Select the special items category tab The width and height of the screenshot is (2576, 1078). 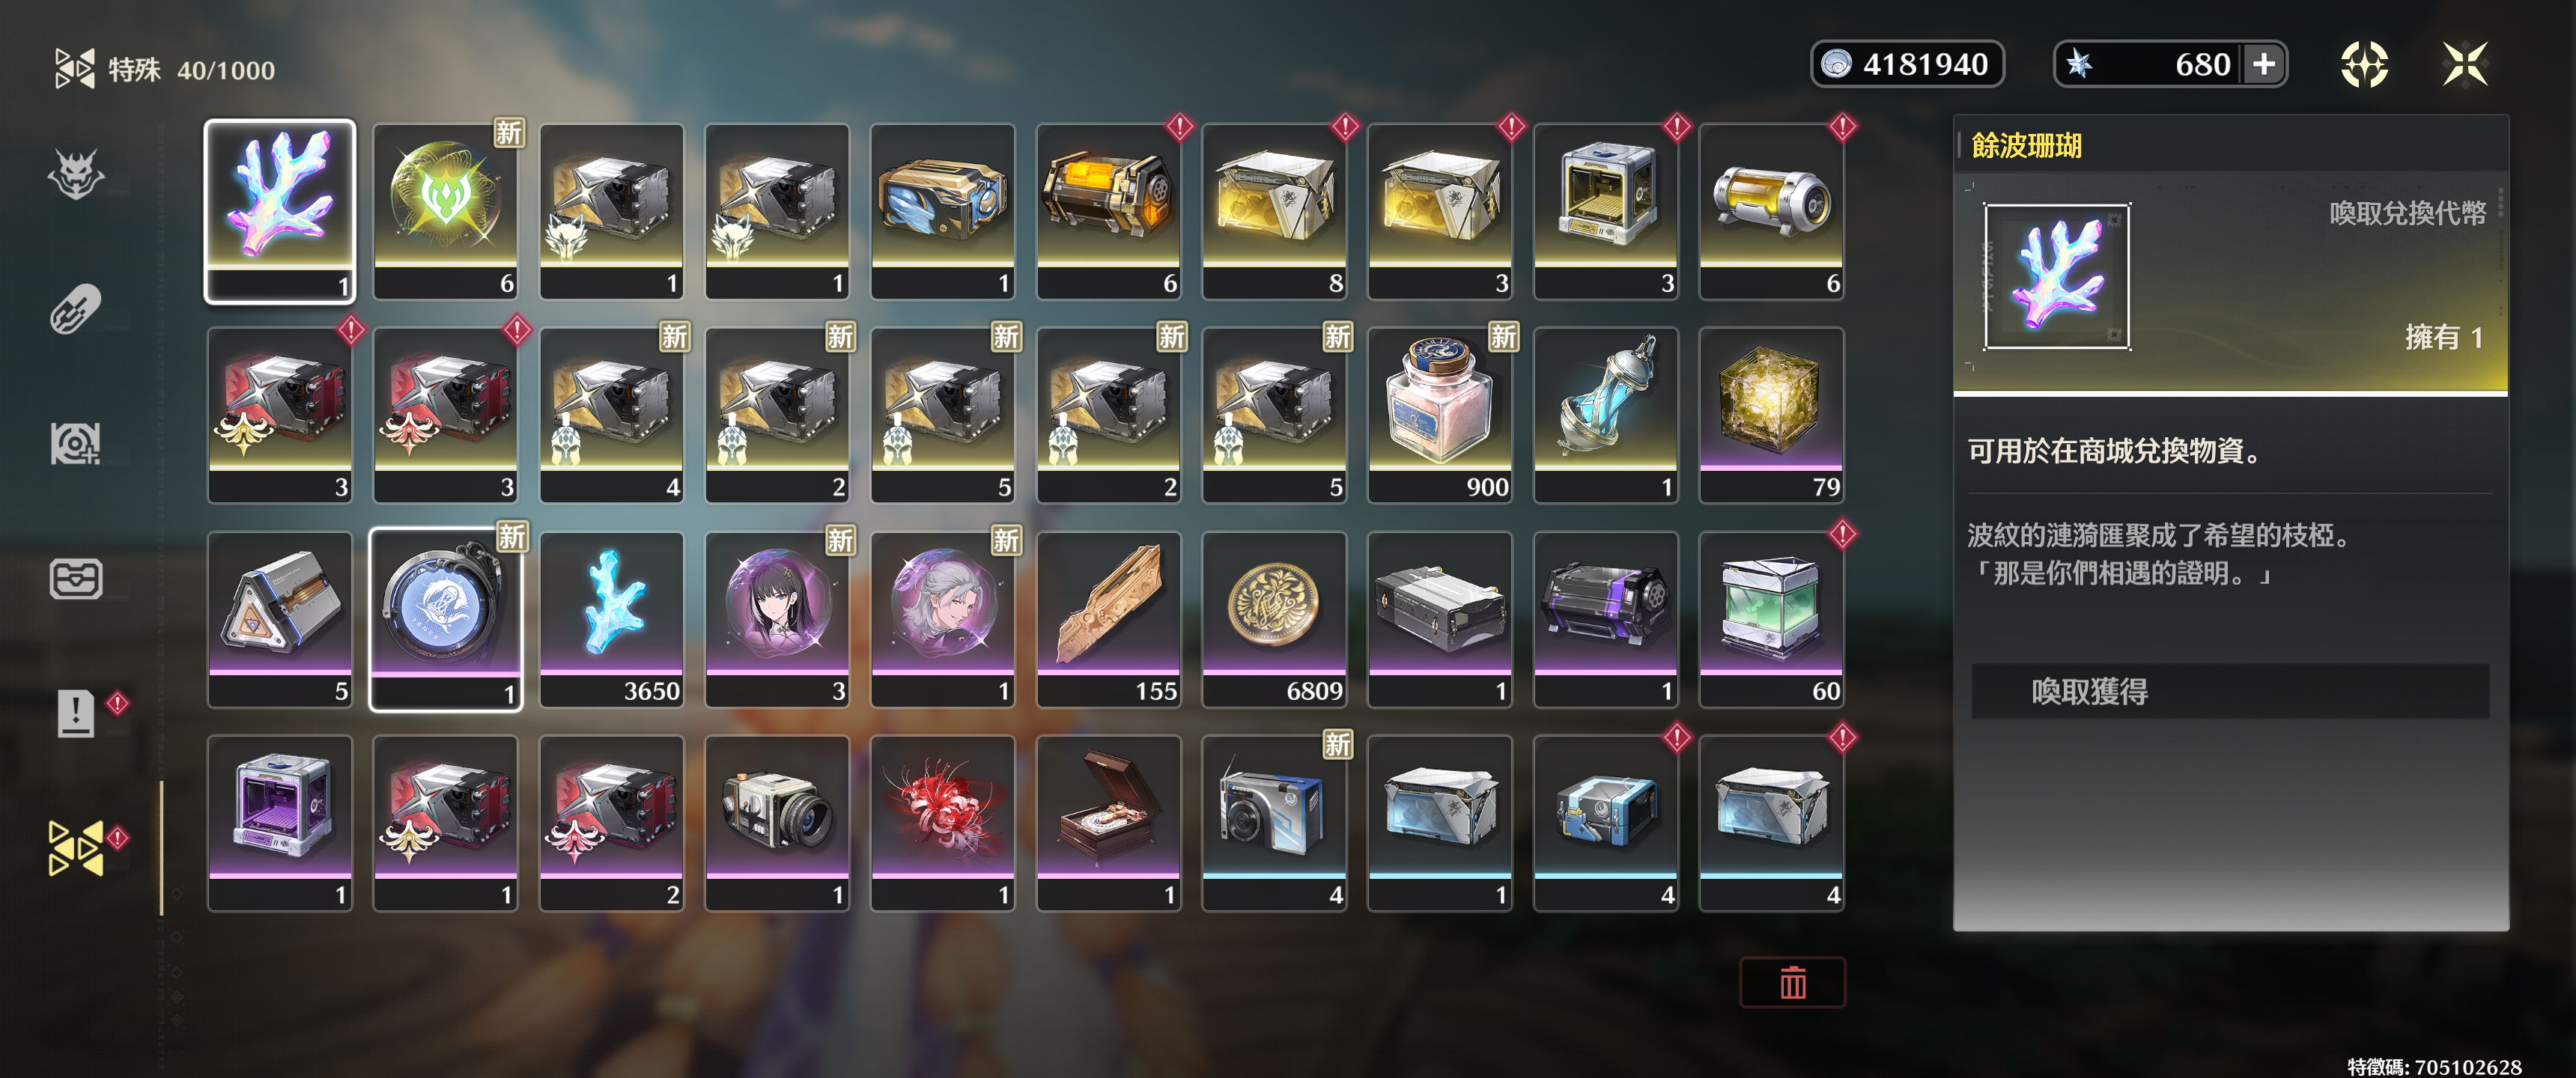tap(76, 848)
